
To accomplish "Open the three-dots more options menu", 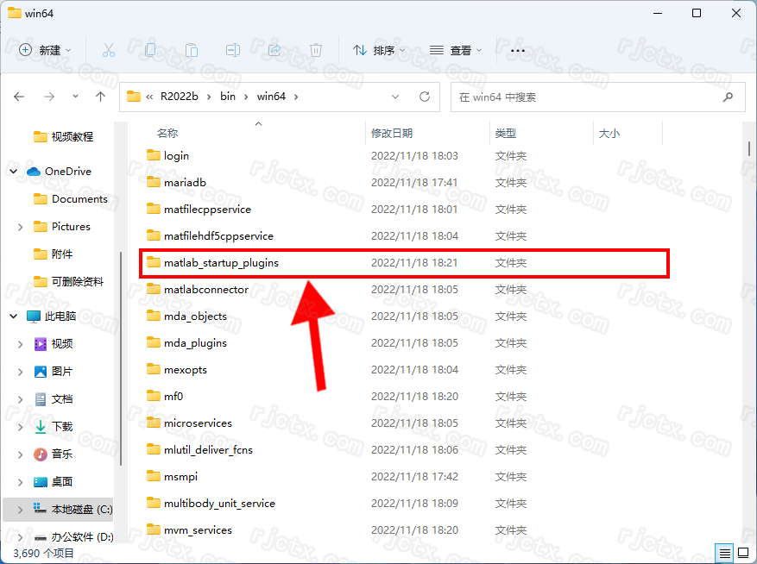I will coord(518,50).
